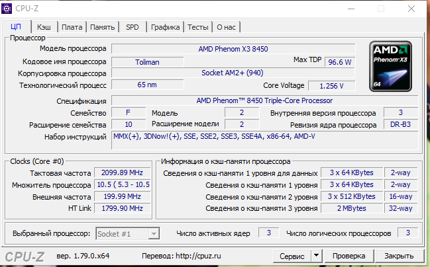Click the Toliman code name value

click(x=147, y=62)
